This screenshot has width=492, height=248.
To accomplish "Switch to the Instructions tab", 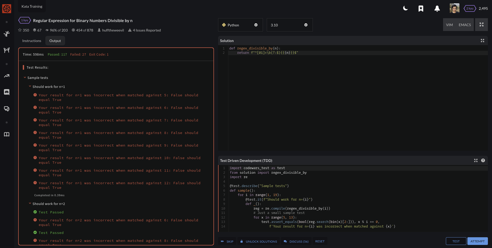I will pyautogui.click(x=32, y=41).
